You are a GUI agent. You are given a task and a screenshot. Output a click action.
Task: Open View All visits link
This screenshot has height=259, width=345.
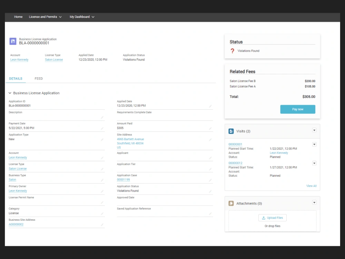click(x=311, y=186)
